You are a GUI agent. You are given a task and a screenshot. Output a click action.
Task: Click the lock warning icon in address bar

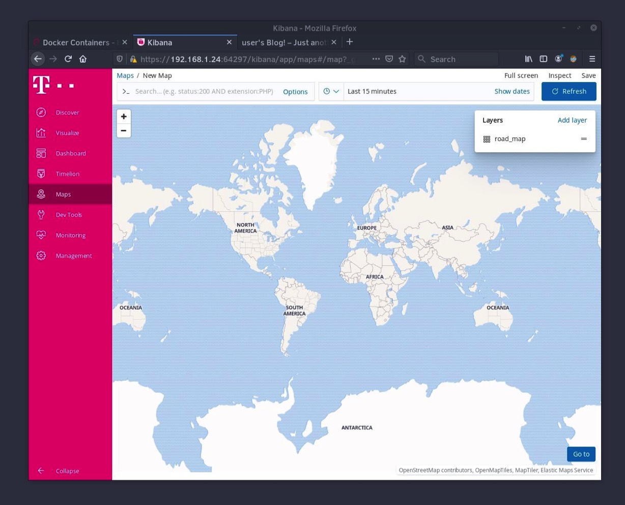click(133, 59)
